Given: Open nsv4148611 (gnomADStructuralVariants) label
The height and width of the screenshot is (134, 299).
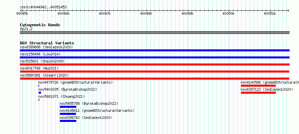Looking at the screenshot, I should [x=97, y=110].
